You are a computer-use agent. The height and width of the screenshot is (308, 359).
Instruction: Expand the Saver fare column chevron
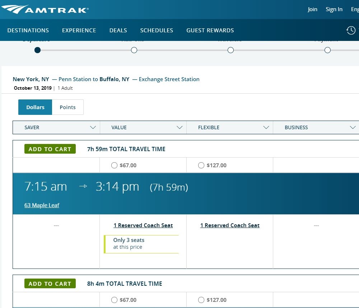click(93, 127)
